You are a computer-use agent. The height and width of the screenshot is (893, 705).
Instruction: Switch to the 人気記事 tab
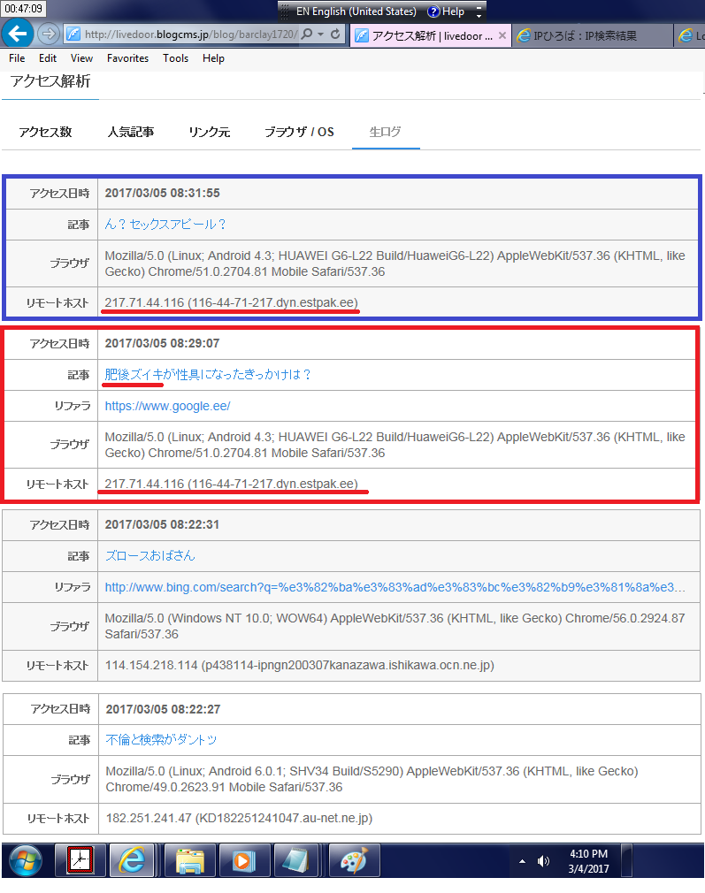coord(131,132)
